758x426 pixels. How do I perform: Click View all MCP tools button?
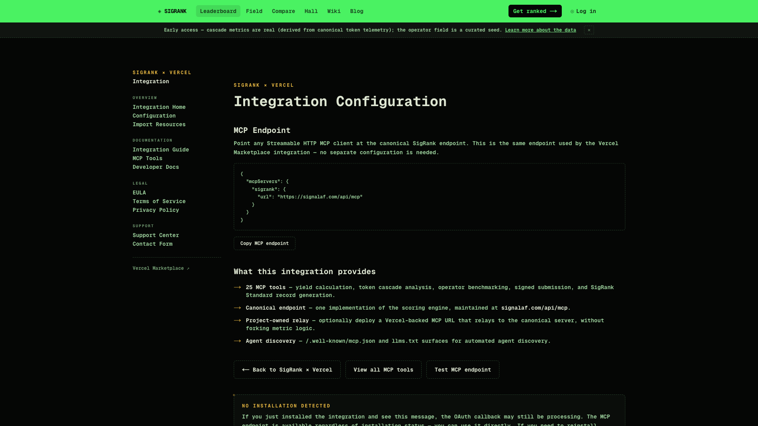tap(383, 370)
